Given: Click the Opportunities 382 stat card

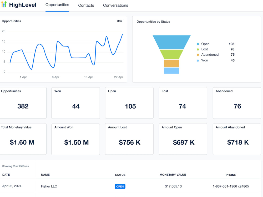Looking at the screenshot, I should [x=23, y=103].
